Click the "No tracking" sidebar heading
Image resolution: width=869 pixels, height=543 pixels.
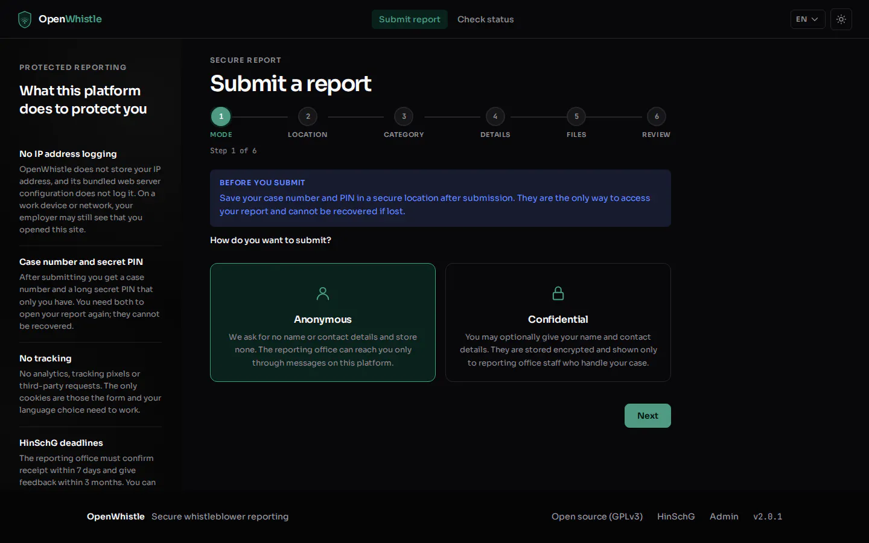point(45,358)
